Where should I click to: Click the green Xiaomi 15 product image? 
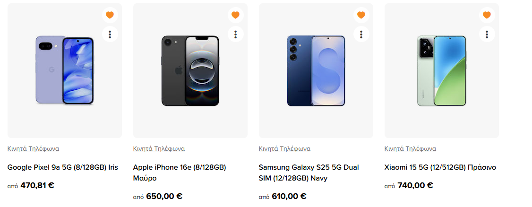pyautogui.click(x=442, y=71)
